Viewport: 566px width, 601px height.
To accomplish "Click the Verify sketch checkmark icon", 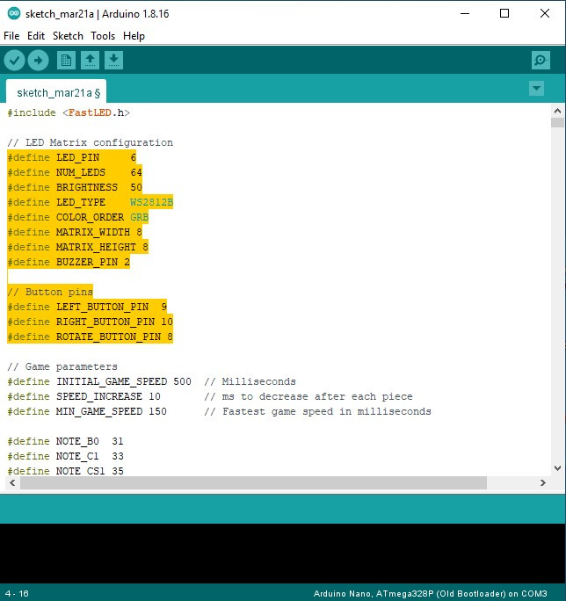I will click(x=14, y=60).
